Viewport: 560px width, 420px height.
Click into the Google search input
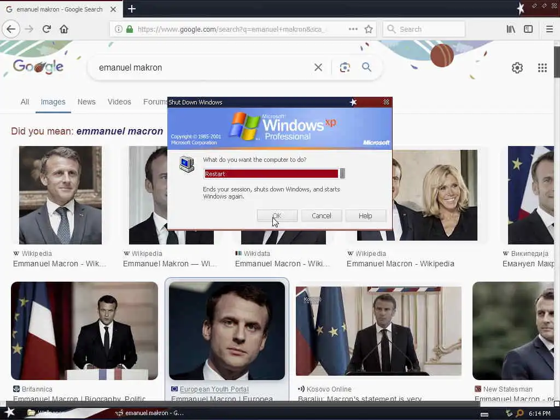(203, 67)
